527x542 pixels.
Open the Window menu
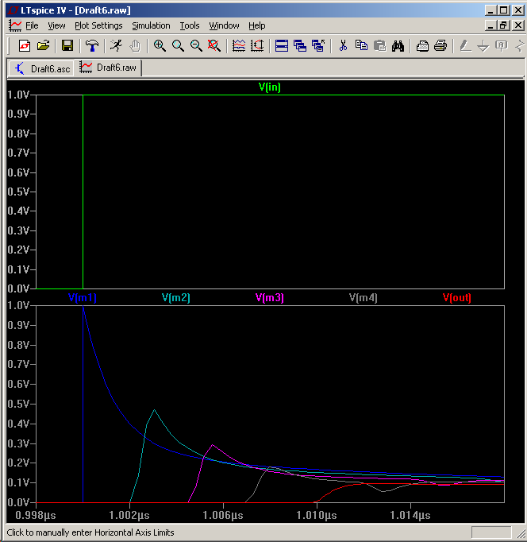click(x=224, y=25)
